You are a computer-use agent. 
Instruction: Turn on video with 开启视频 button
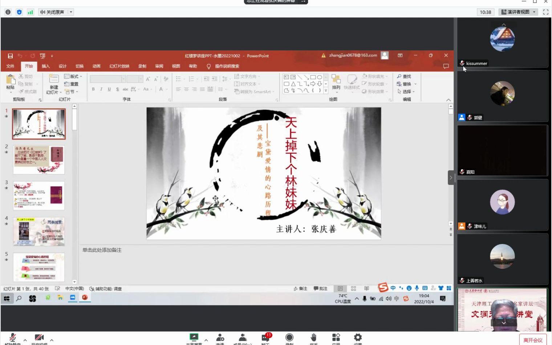click(x=39, y=339)
